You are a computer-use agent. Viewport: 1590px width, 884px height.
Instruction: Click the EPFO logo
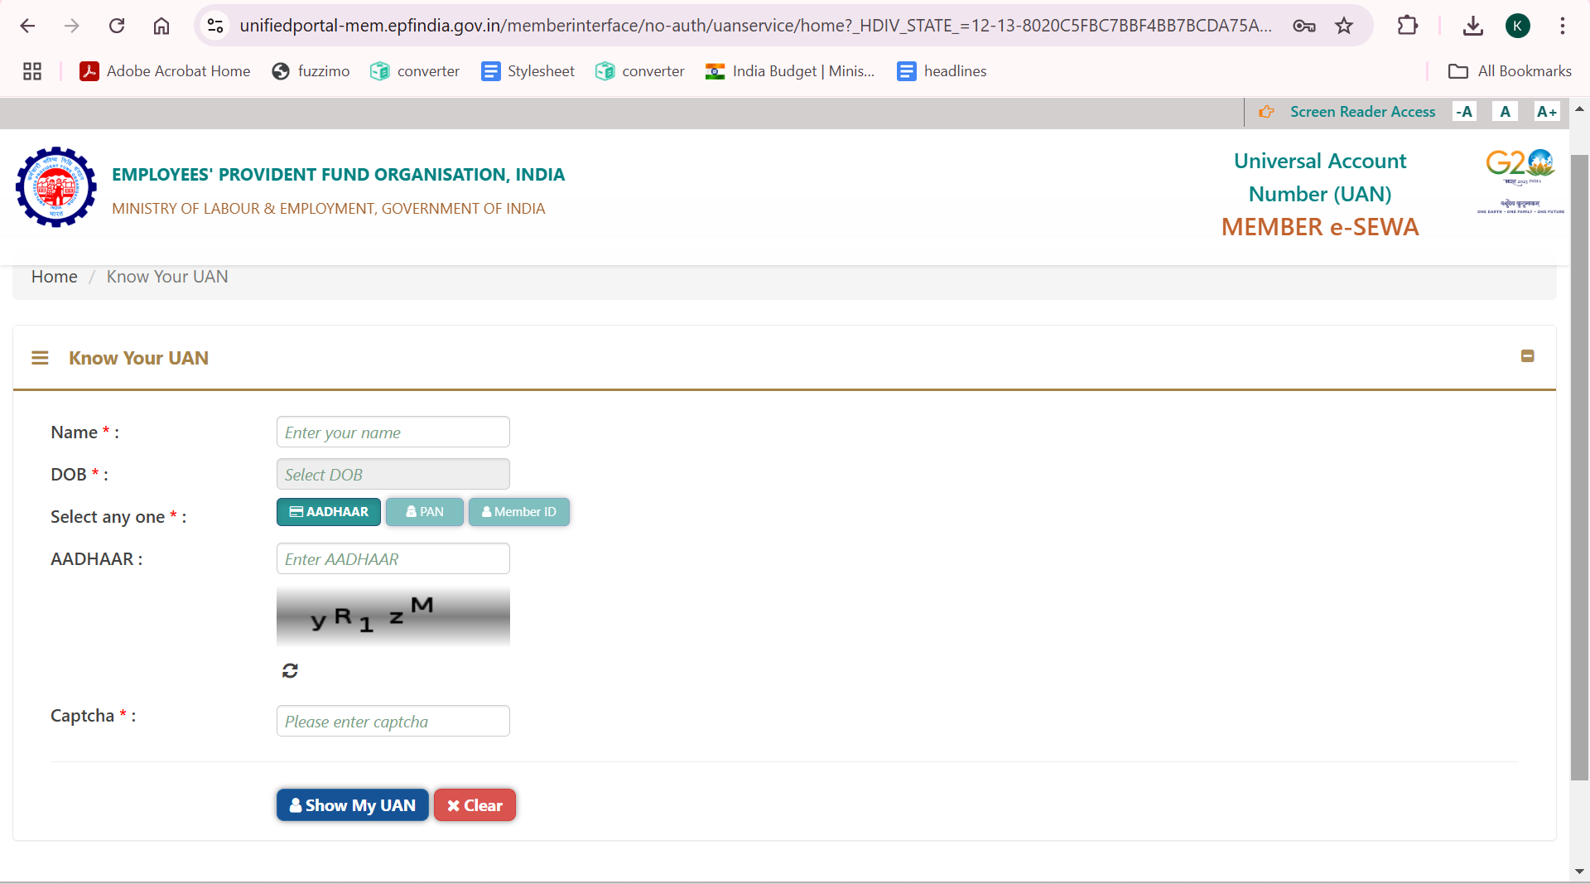[x=55, y=186]
